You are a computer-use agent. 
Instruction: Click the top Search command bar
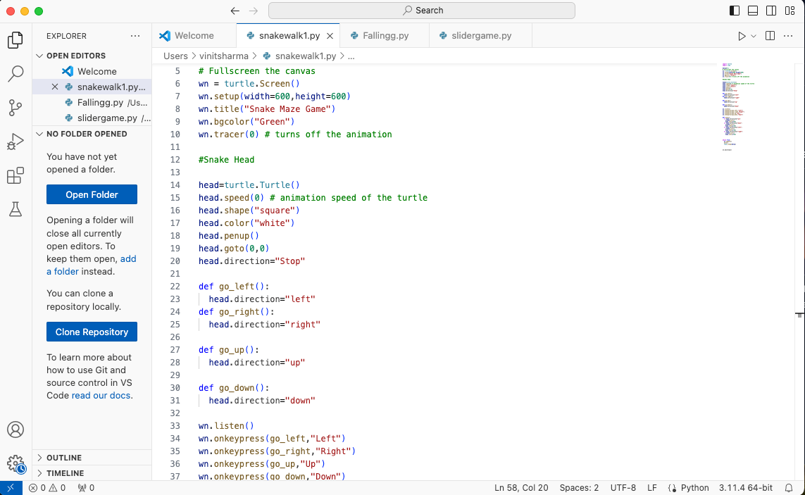click(422, 11)
